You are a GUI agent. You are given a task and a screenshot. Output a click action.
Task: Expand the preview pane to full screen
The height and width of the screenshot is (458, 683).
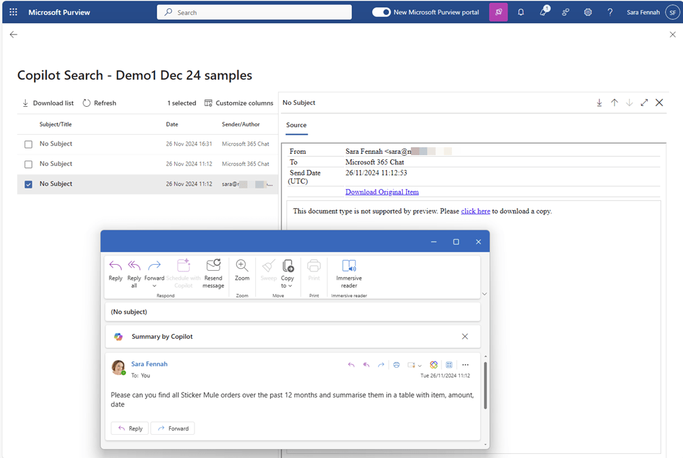click(x=644, y=103)
